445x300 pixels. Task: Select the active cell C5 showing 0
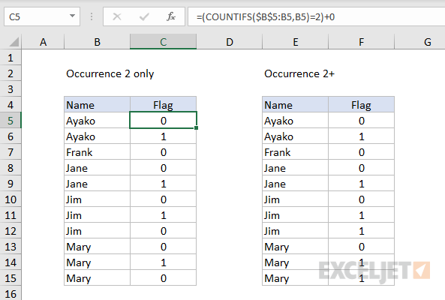pos(163,121)
